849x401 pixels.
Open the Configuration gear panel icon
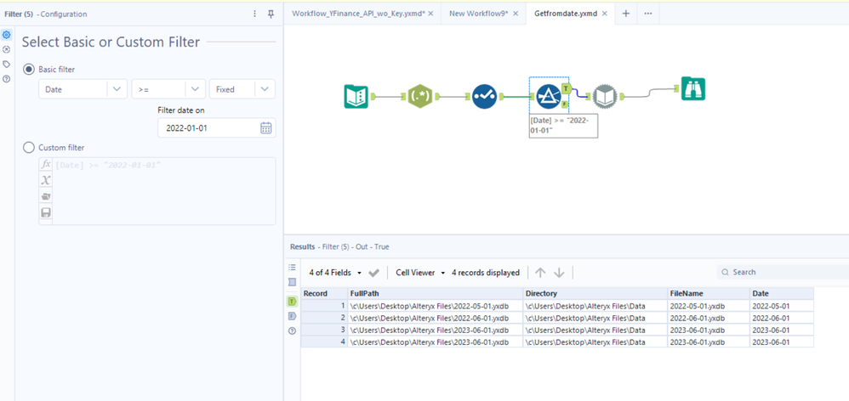pos(7,35)
